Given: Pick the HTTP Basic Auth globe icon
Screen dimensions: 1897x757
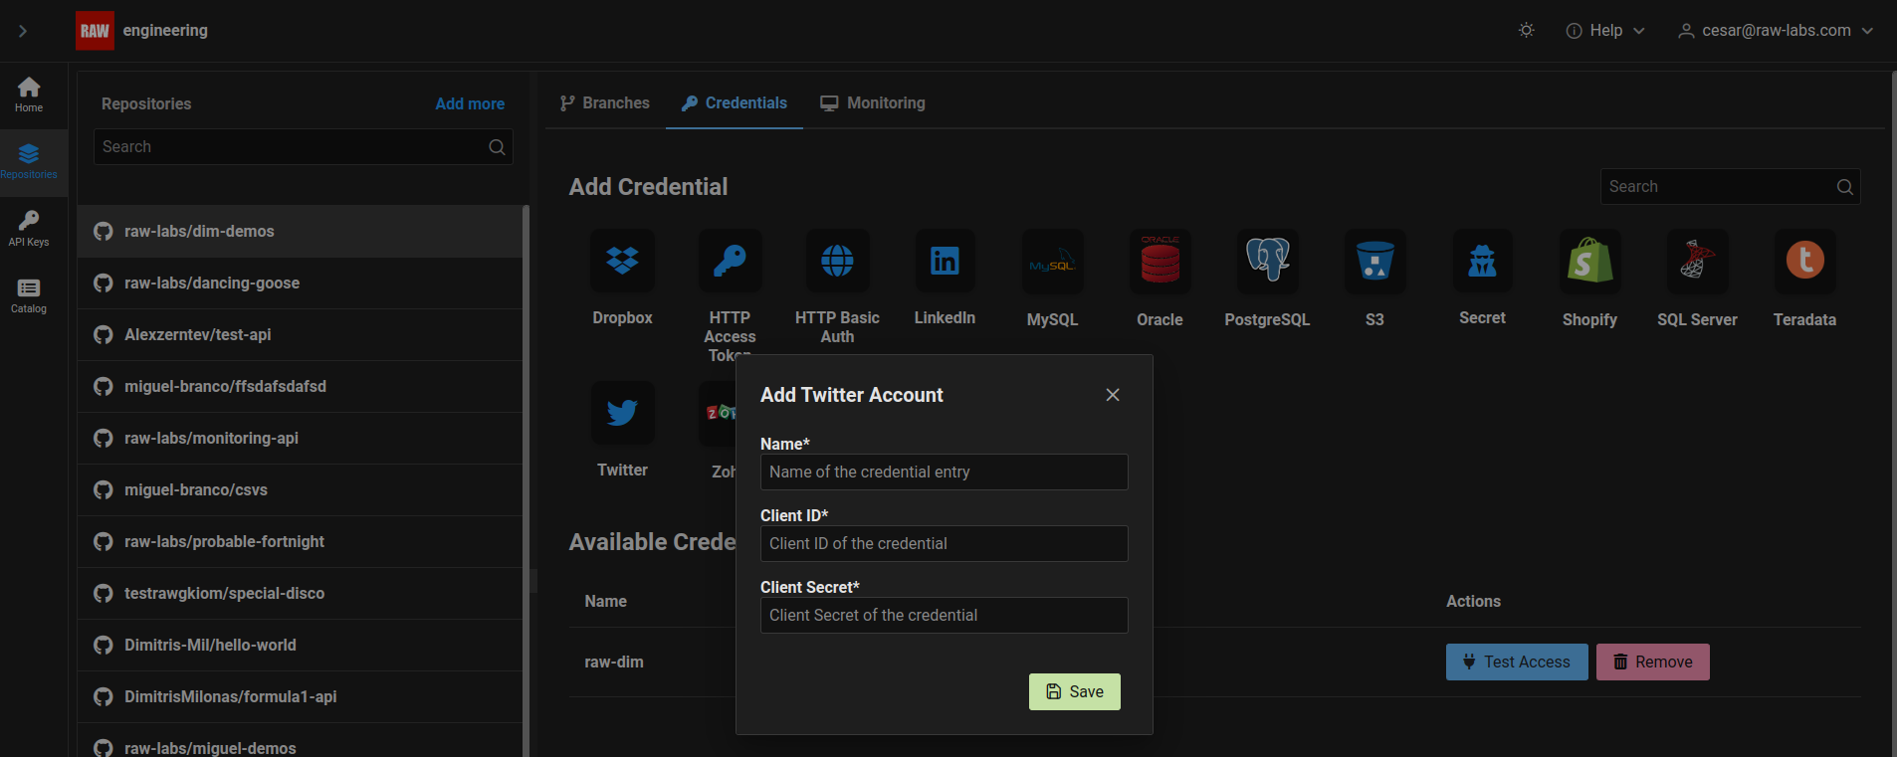Looking at the screenshot, I should pyautogui.click(x=837, y=261).
